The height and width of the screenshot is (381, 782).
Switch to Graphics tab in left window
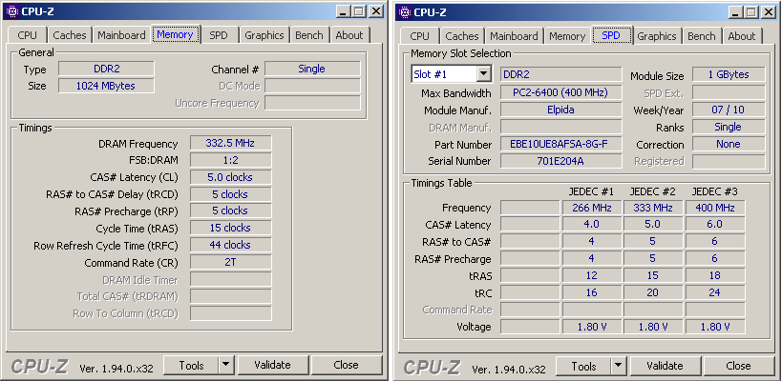(264, 35)
